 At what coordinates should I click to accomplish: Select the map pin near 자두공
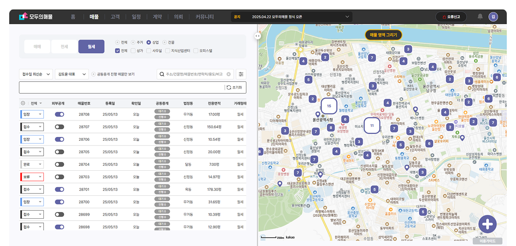[x=462, y=138]
